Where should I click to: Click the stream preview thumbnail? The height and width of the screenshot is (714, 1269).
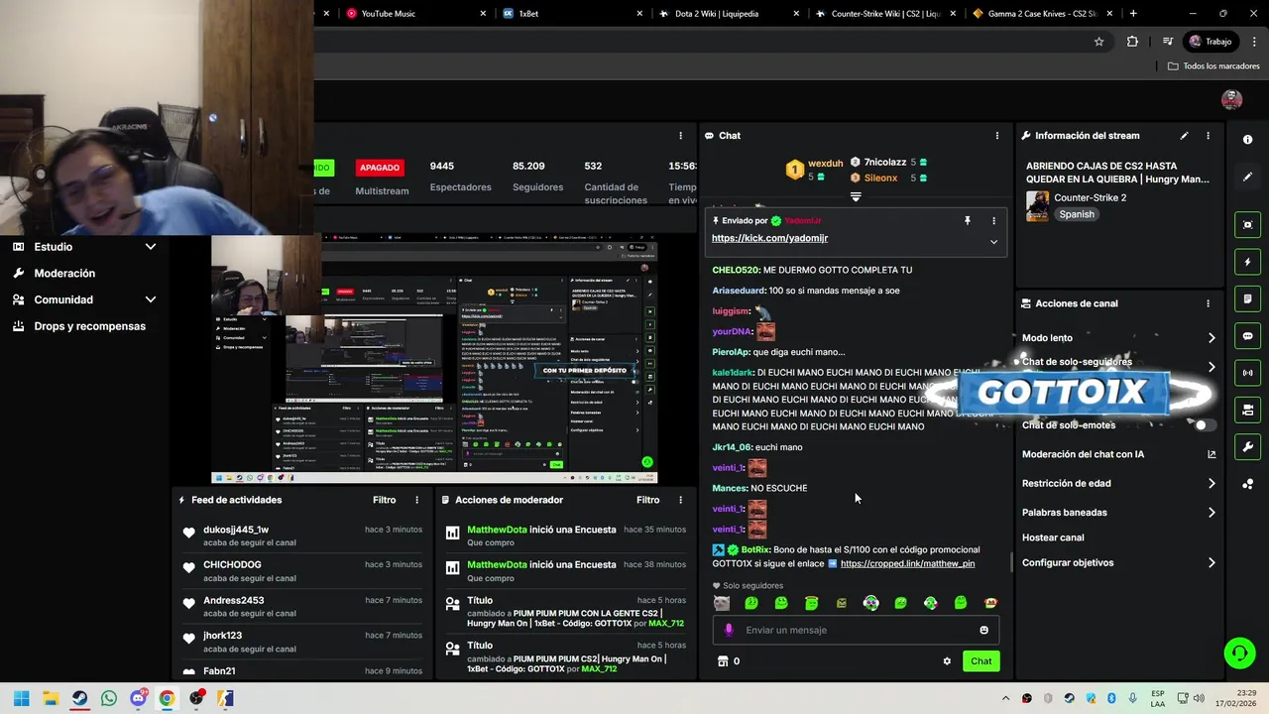click(x=434, y=359)
